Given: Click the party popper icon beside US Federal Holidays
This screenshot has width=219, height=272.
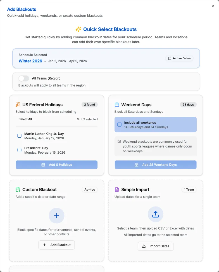Looking at the screenshot, I should [19, 105].
